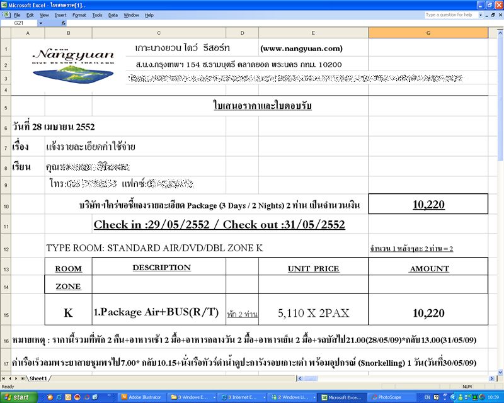Select the total amount cell 10,220 in row 10
The width and height of the screenshot is (504, 403).
coord(428,205)
